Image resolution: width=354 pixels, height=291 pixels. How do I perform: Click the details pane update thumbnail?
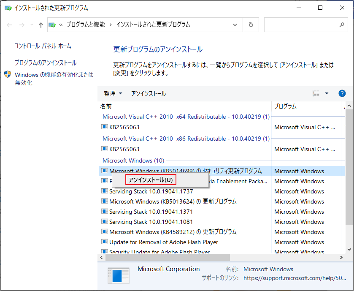[x=119, y=275]
